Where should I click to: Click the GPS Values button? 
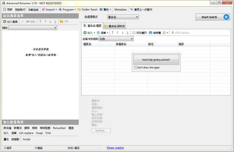(x=180, y=33)
